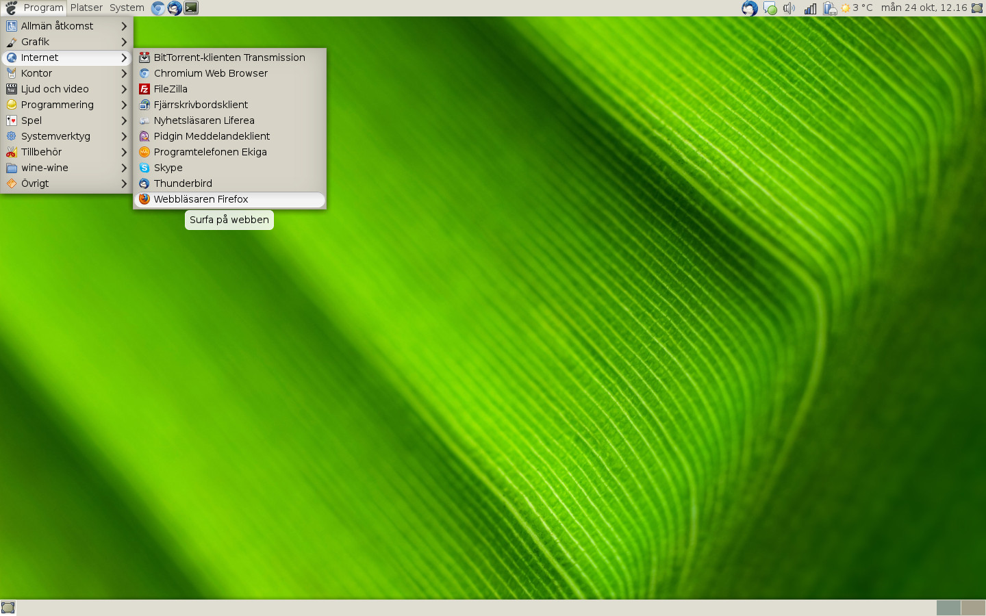Click the icon right of the clock
Screen dimensions: 986x616
pyautogui.click(x=977, y=8)
